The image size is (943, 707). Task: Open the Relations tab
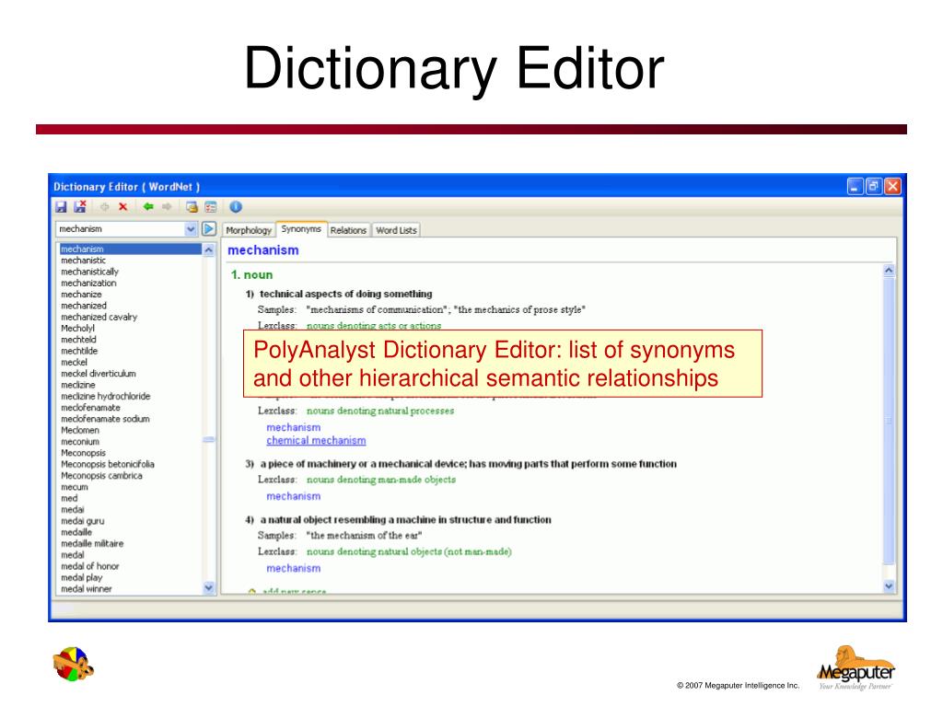pyautogui.click(x=348, y=230)
